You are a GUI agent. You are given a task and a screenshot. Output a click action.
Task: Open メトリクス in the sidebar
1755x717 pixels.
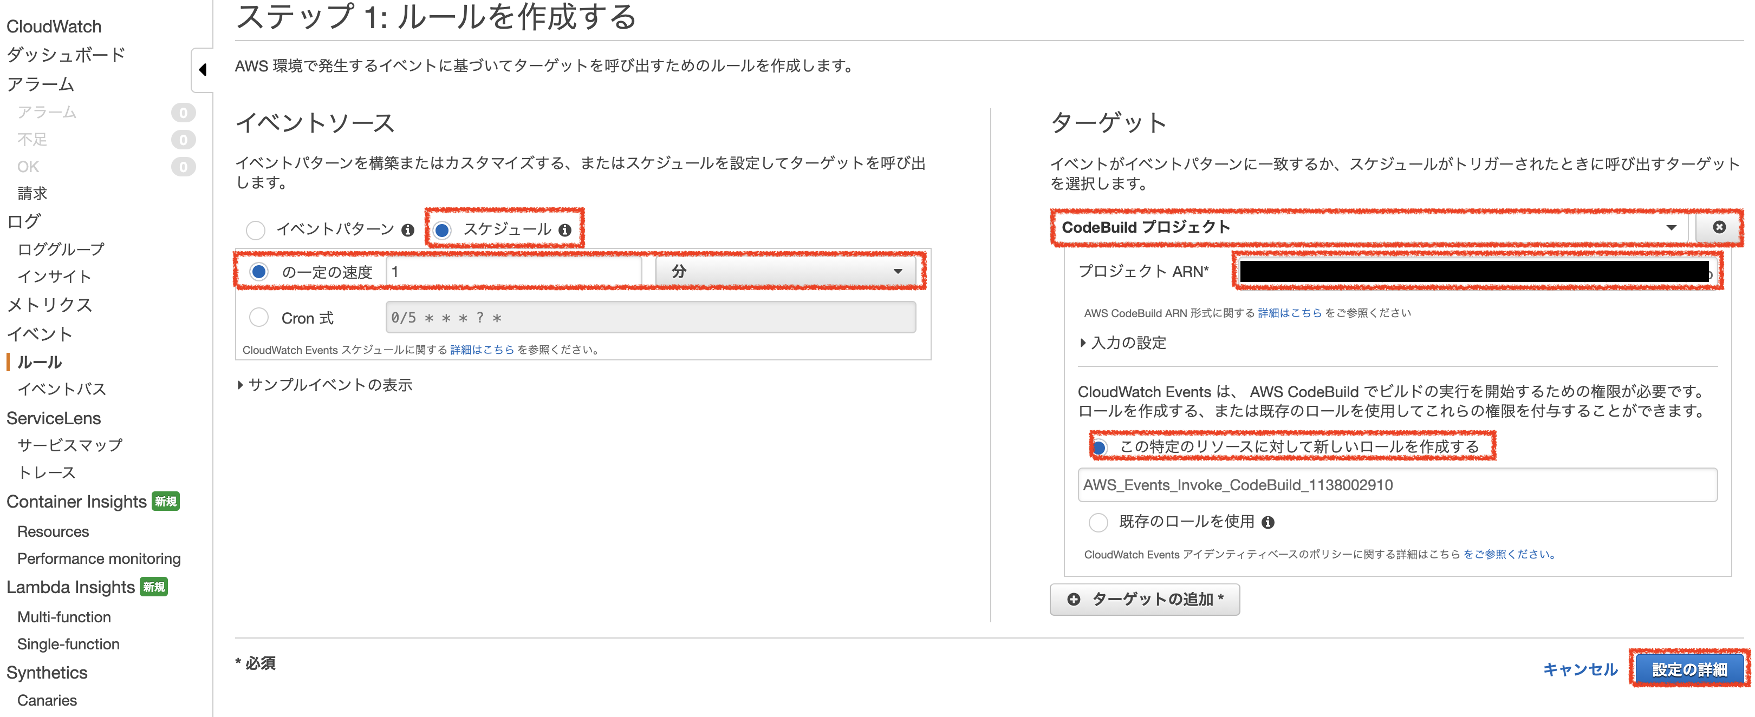(49, 304)
